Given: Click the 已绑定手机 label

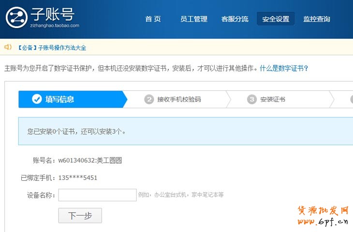Looking at the screenshot, I should [38, 178].
